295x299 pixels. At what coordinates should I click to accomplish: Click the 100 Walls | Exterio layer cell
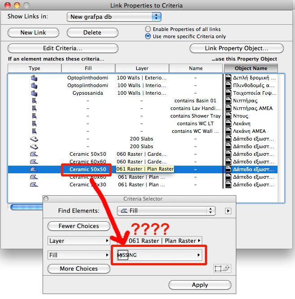pos(142,78)
